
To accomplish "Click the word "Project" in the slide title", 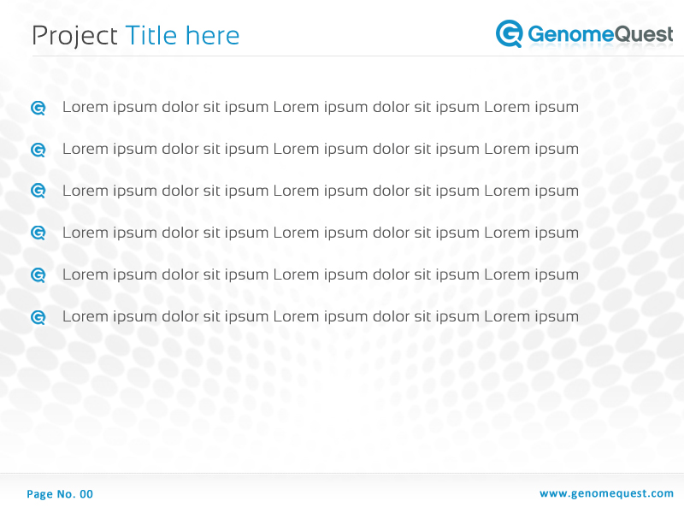I will pyautogui.click(x=74, y=36).
